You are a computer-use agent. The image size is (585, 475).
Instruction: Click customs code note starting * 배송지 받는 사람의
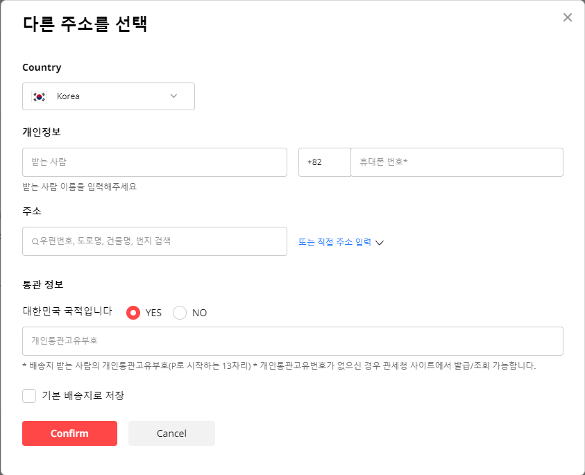tap(279, 365)
